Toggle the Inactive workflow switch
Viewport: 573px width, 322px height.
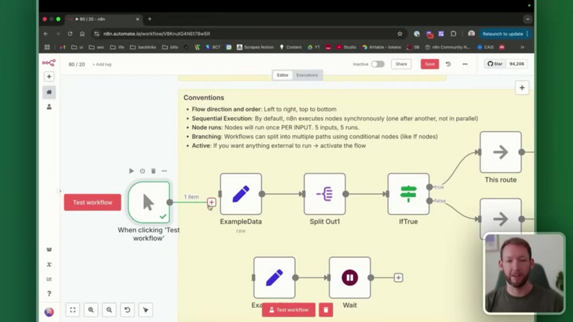(377, 64)
